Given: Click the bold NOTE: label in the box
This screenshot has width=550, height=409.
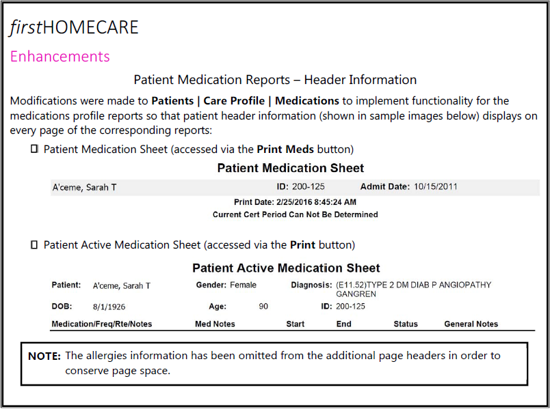Looking at the screenshot, I should click(44, 356).
